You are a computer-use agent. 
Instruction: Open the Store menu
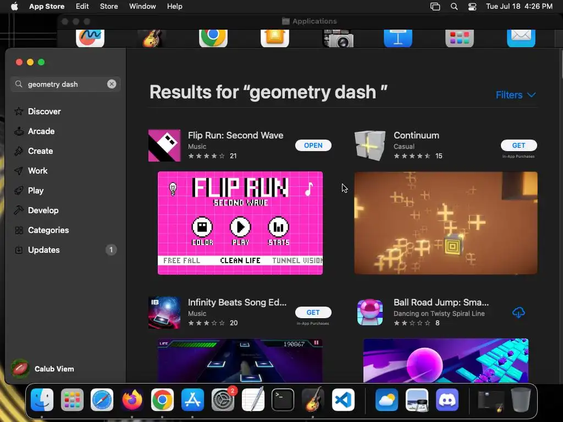click(109, 6)
